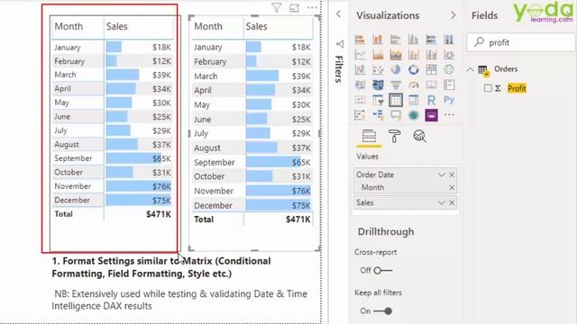
Task: Open the Sales field dropdown arrow
Action: [442, 202]
